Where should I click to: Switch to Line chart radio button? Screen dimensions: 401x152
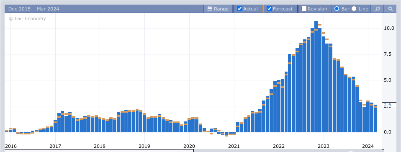pos(354,9)
